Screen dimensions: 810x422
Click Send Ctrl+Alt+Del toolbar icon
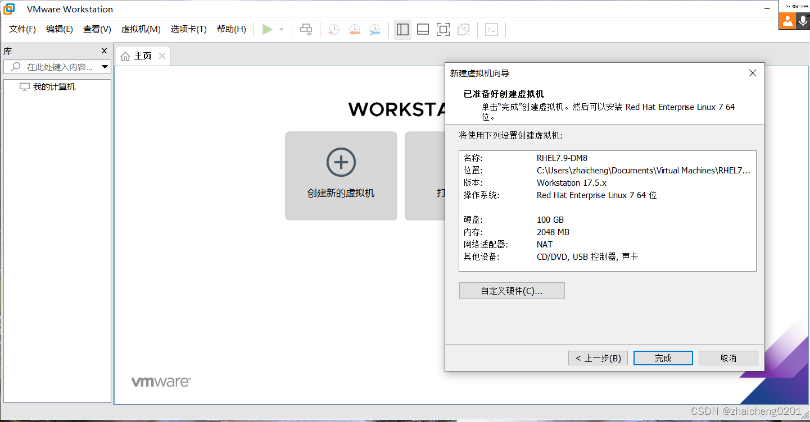[x=306, y=30]
